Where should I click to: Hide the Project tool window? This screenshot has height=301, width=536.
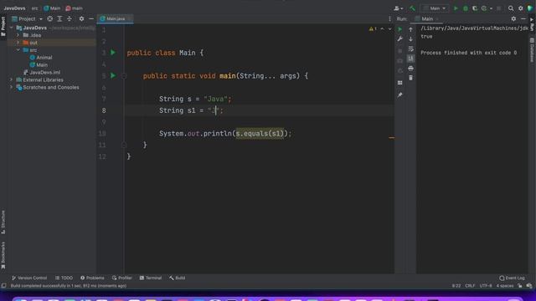pyautogui.click(x=91, y=18)
